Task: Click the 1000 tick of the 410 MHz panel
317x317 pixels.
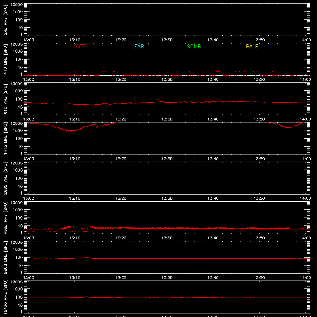Action: [18, 52]
